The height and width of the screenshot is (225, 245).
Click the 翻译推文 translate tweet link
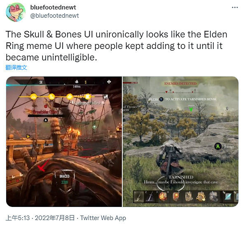point(16,67)
